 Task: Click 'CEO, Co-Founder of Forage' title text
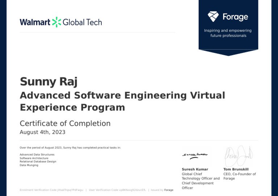pos(240,176)
